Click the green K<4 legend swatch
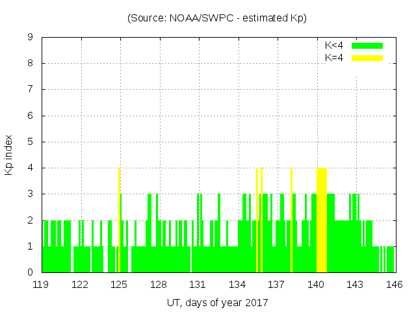Image resolution: width=416 pixels, height=312 pixels. tap(367, 45)
